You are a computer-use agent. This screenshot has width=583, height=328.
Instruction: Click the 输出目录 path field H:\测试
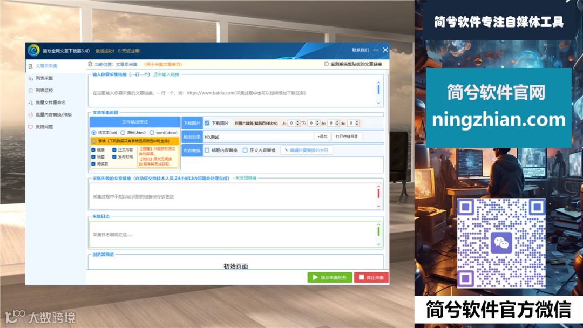click(x=258, y=136)
